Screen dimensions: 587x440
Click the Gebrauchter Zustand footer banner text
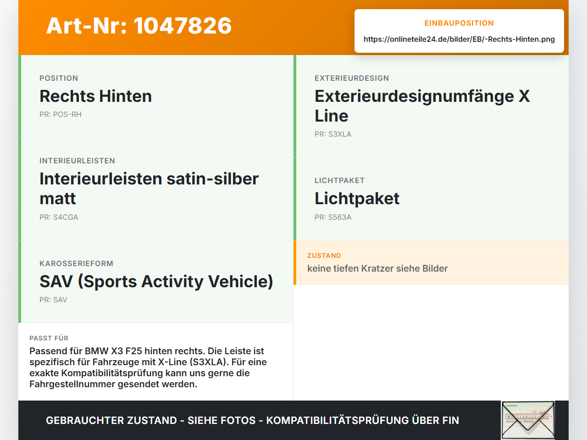pyautogui.click(x=252, y=420)
